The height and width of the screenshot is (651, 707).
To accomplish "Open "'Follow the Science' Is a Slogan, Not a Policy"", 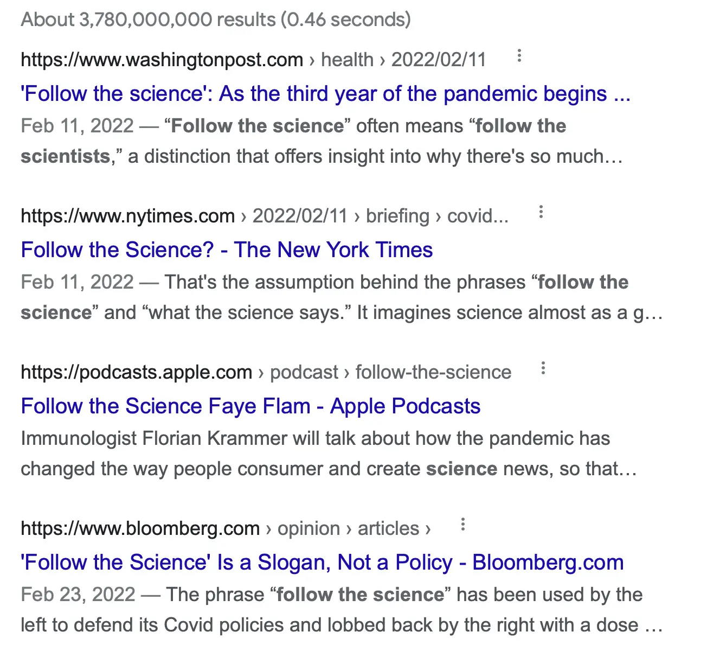I will pos(322,563).
